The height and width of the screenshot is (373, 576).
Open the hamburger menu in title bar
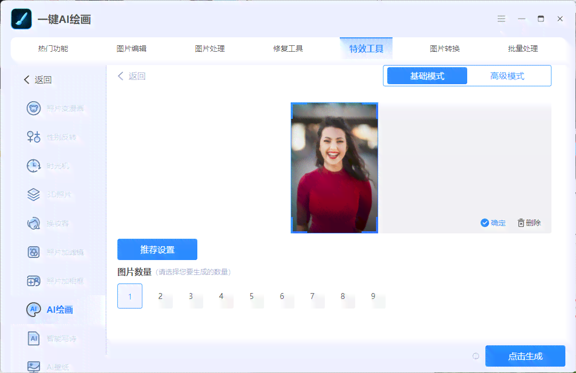(501, 19)
